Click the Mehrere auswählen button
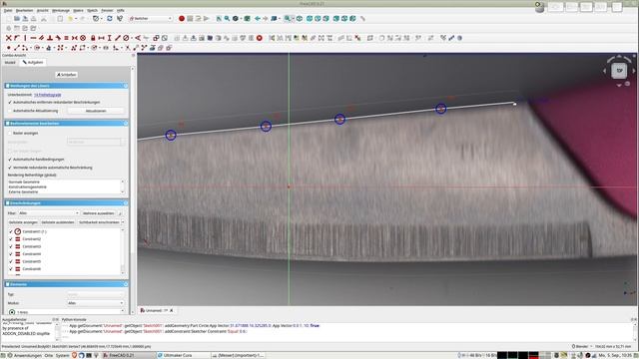Viewport: 639px width, 359px height. [x=98, y=212]
